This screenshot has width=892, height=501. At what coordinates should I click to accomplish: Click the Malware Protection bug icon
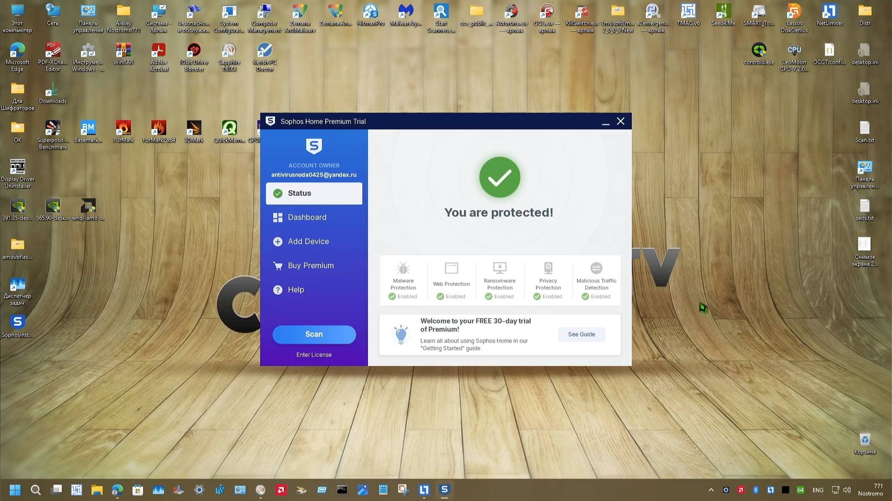click(402, 268)
